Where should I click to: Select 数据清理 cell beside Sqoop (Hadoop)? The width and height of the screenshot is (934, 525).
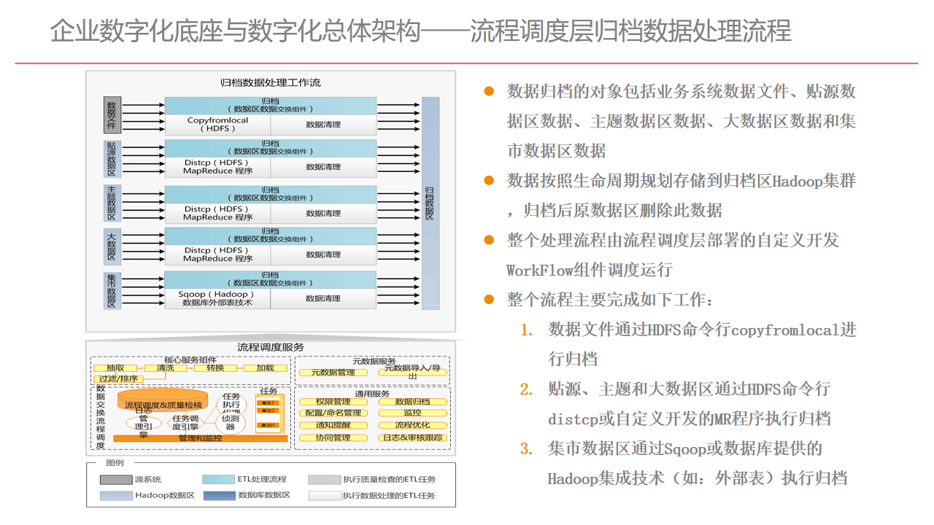pos(323,298)
